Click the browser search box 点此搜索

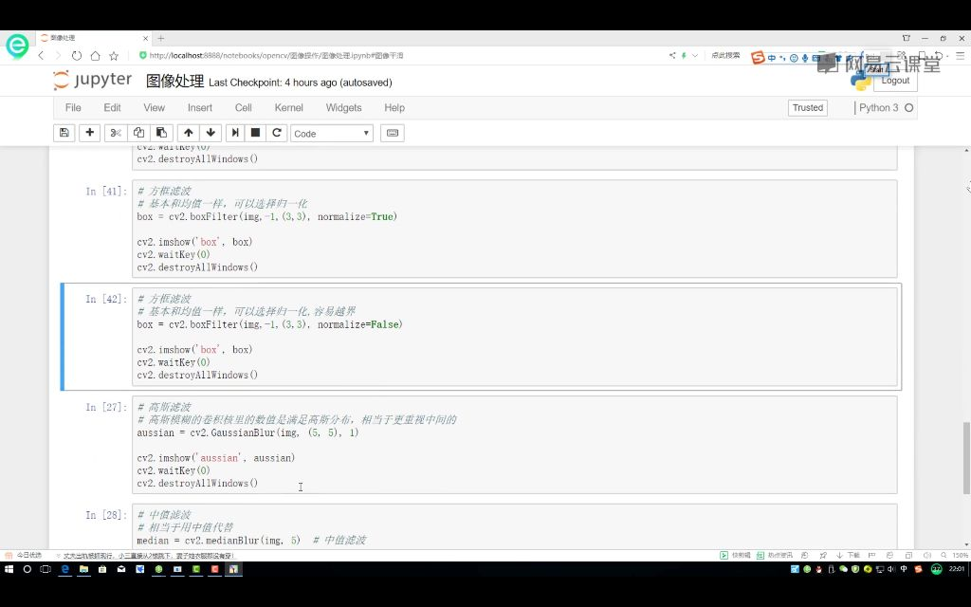[725, 56]
